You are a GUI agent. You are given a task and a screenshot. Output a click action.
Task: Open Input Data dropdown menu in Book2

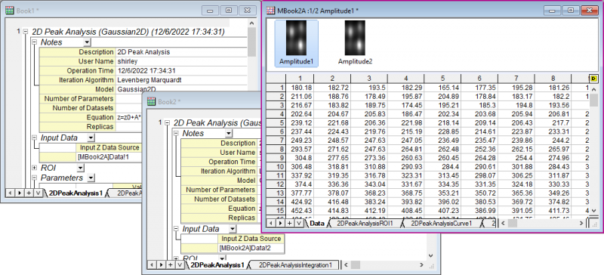pyautogui.click(x=233, y=229)
